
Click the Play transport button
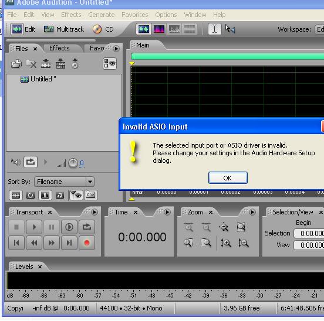coord(34,227)
